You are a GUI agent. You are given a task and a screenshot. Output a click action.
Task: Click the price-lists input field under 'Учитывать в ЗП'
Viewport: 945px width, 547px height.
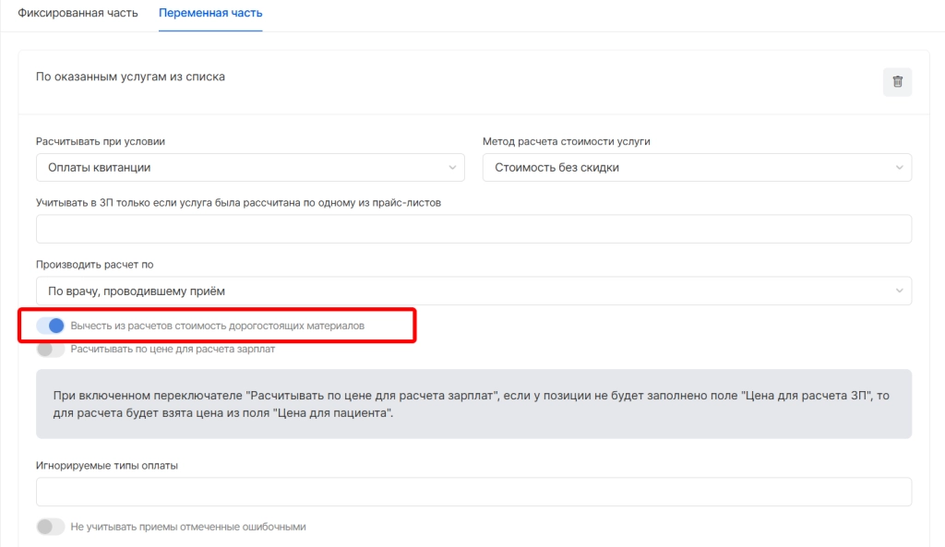pyautogui.click(x=473, y=230)
